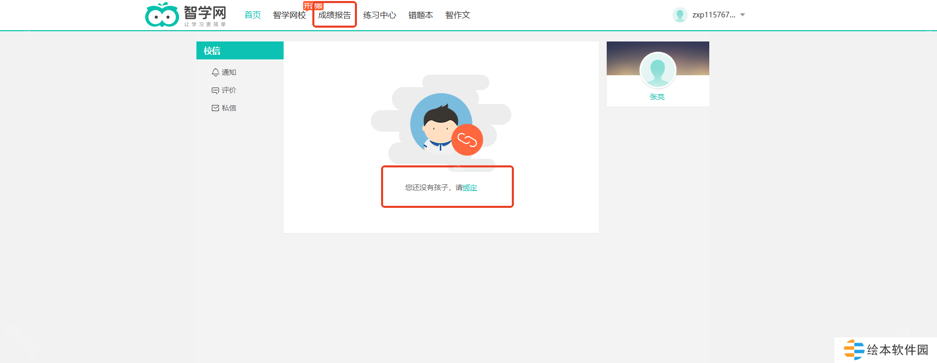Screen dimensions: 937x363
Task: Click the bell icon beside 通知
Action: coord(215,72)
